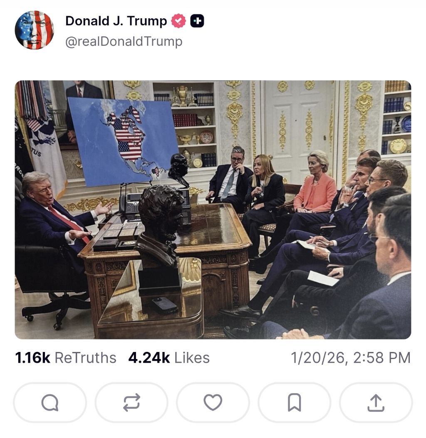The image size is (426, 438).
Task: Click the reply speech bubble icon
Action: (x=50, y=403)
